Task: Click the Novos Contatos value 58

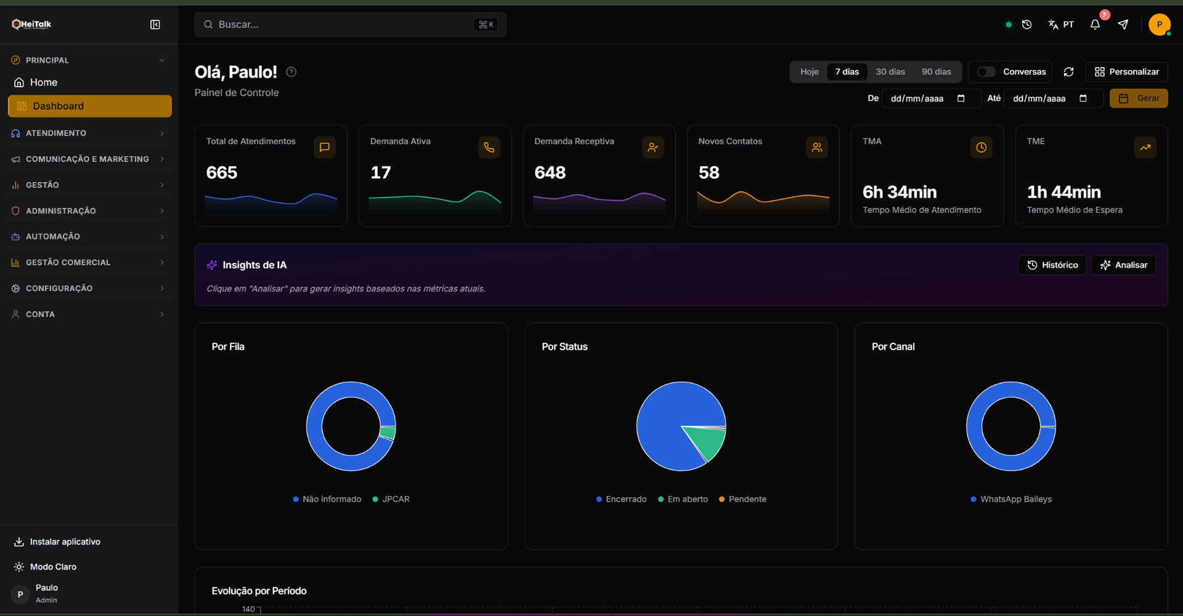Action: tap(709, 173)
